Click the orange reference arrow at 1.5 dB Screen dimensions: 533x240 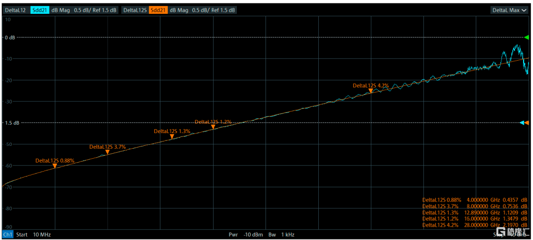point(527,123)
